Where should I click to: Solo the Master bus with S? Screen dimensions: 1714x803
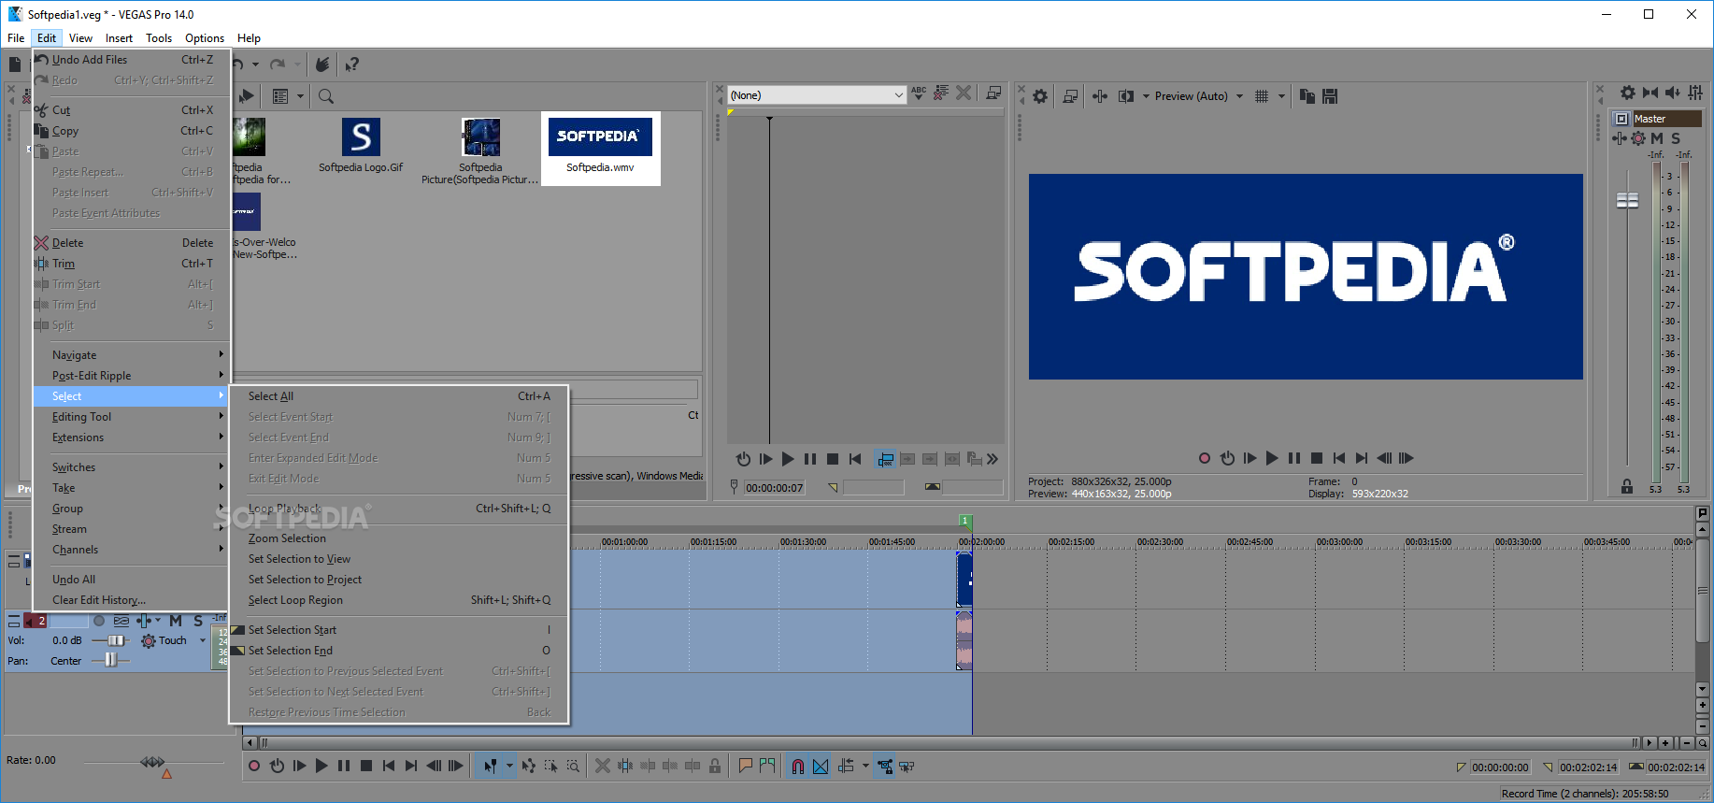(x=1676, y=138)
